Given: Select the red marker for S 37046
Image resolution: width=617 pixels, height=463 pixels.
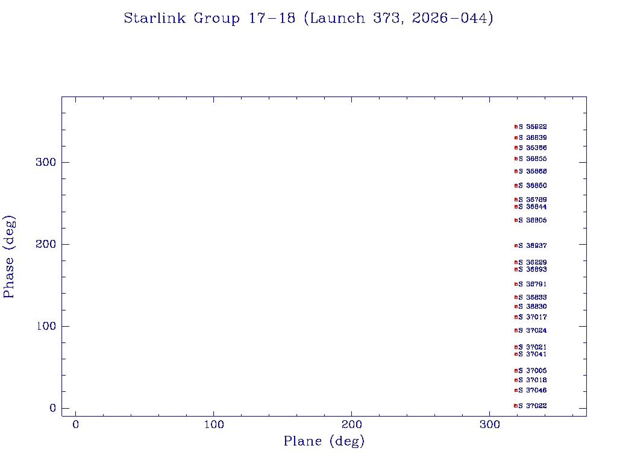Looking at the screenshot, I should point(516,391).
